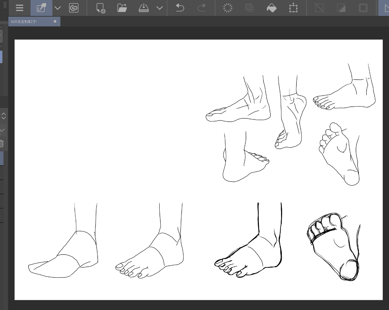Toggle the Show selection border icon

coord(363,8)
